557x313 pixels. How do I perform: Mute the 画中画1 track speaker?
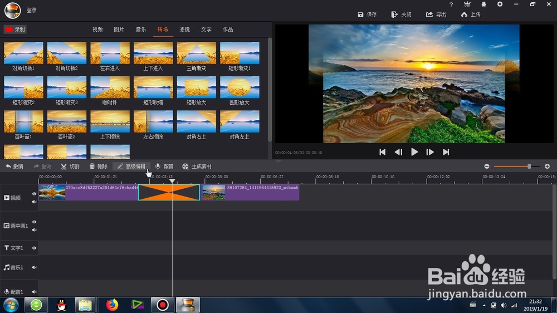click(x=34, y=230)
